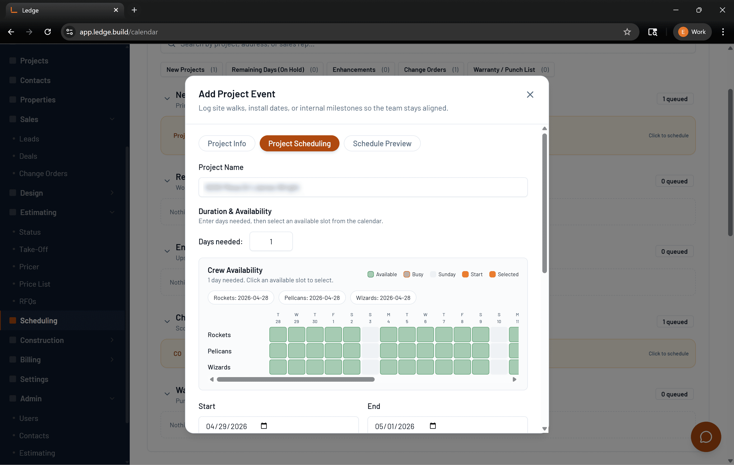Switch to the Project Info tab
This screenshot has height=465, width=734.
(227, 143)
